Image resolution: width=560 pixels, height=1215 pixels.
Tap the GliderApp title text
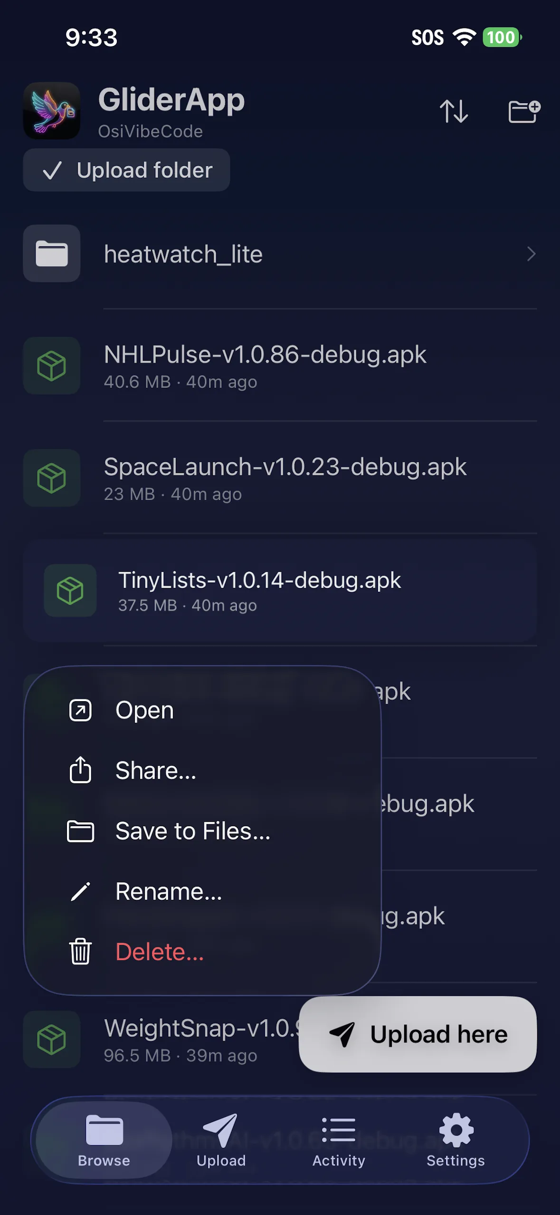pos(171,100)
